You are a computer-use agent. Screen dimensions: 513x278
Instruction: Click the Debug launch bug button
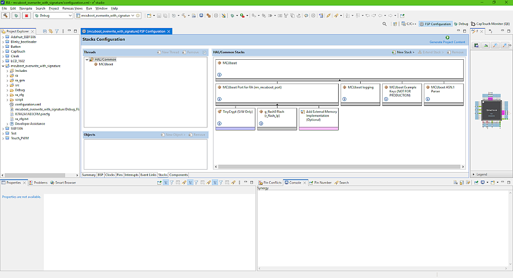[16, 16]
